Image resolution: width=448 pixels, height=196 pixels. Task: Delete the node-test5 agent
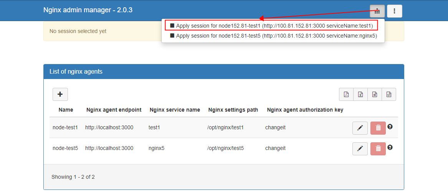click(378, 149)
